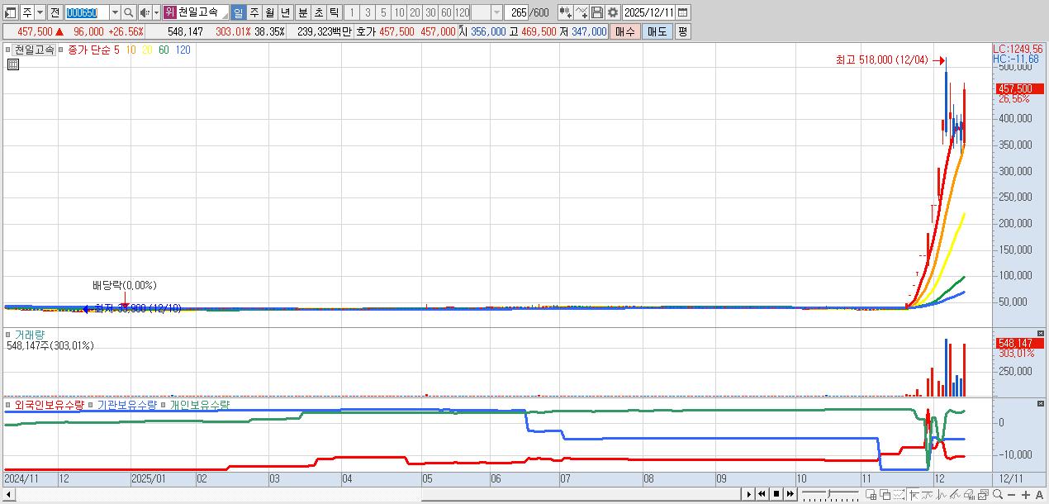The image size is (1049, 504).
Task: Click the speaker sound icon
Action: (x=145, y=12)
